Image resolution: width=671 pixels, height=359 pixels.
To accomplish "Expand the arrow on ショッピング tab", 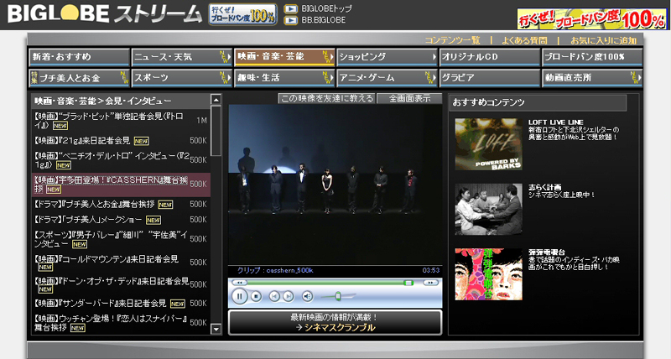I will pyautogui.click(x=434, y=57).
